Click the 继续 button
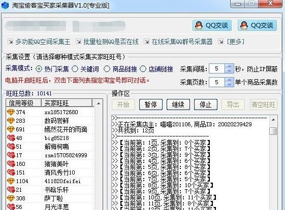Viewport: 285px width, 210px height. click(x=178, y=104)
